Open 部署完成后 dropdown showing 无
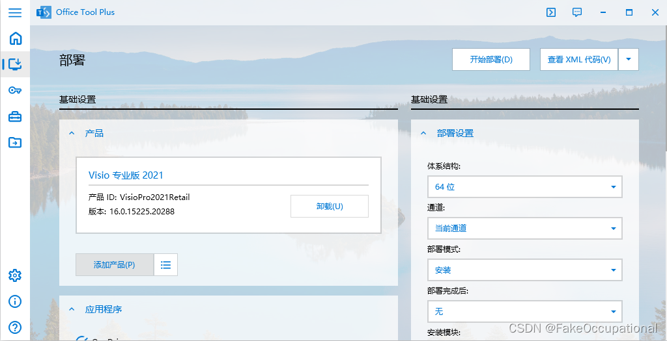Image resolution: width=667 pixels, height=341 pixels. pos(524,311)
